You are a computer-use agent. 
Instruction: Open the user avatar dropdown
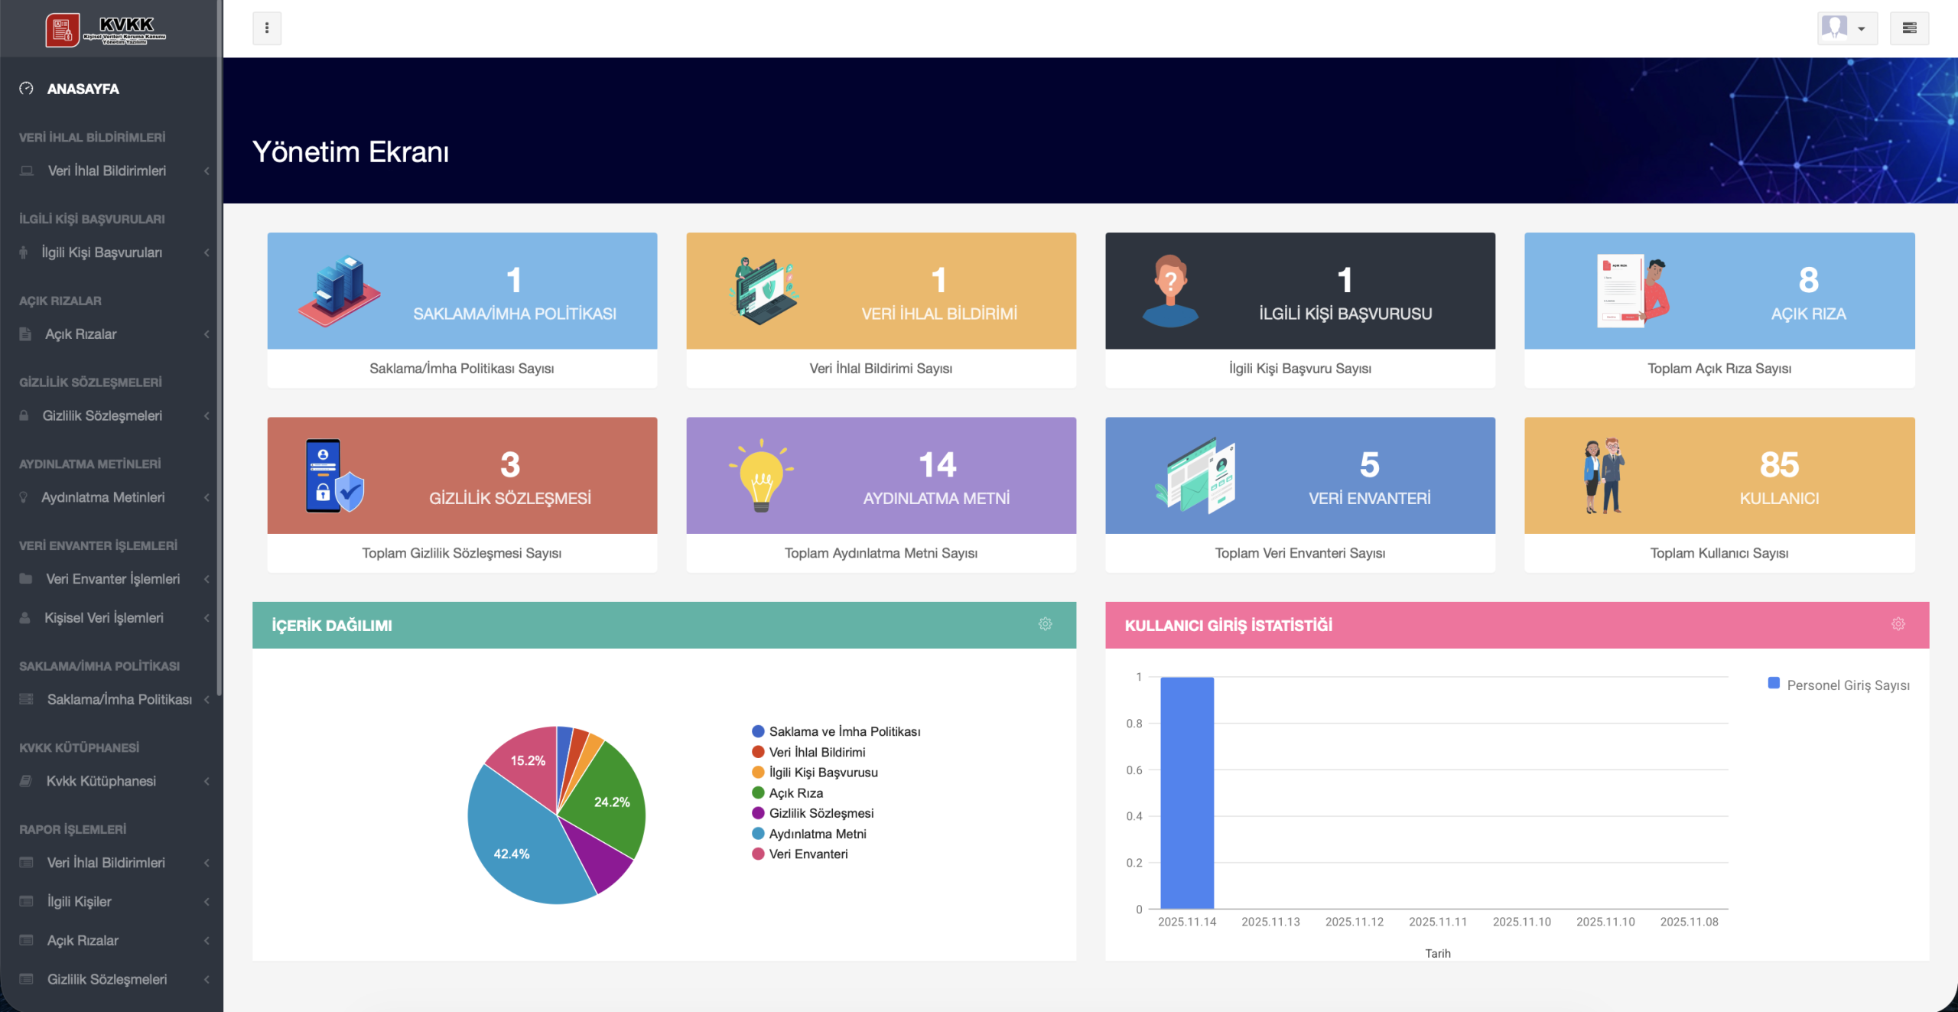click(x=1846, y=28)
